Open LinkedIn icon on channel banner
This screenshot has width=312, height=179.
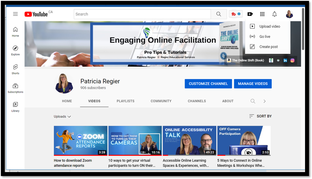[285, 60]
